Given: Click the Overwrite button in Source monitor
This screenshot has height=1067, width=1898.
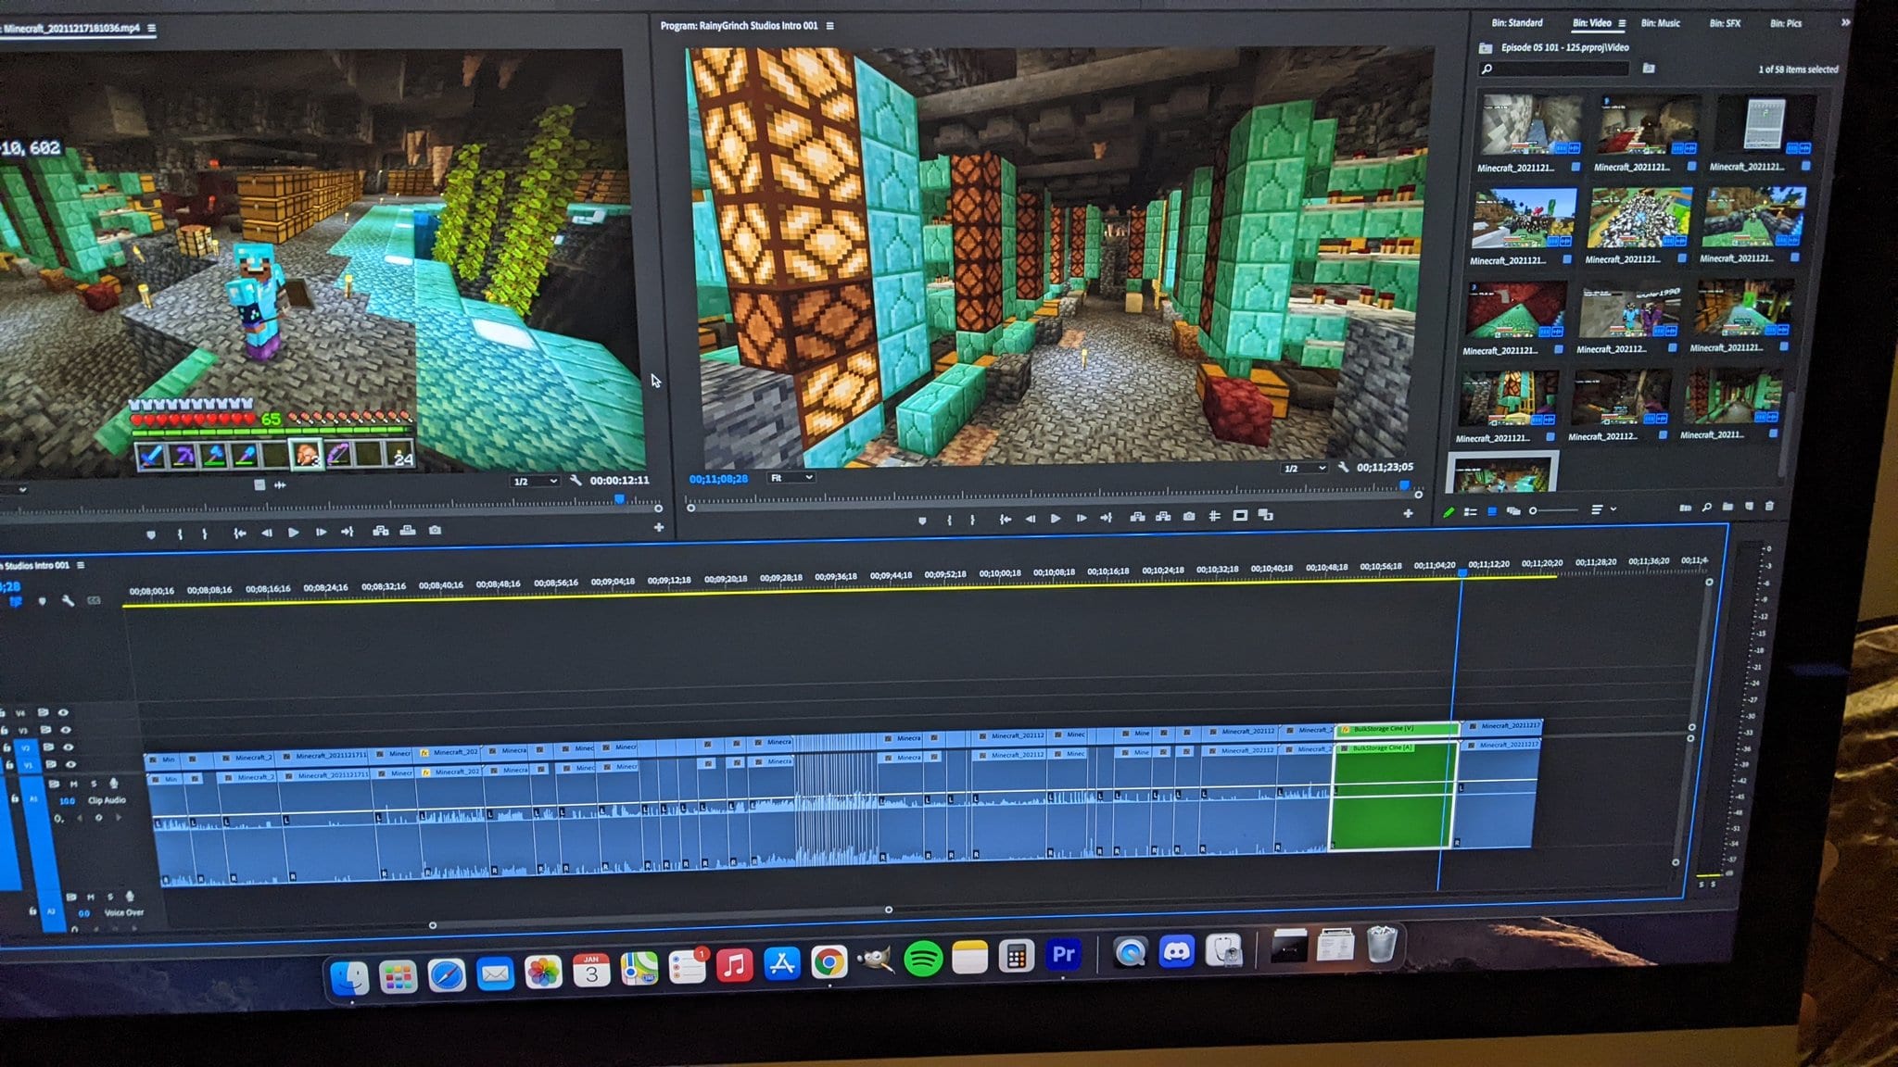Looking at the screenshot, I should pyautogui.click(x=408, y=531).
